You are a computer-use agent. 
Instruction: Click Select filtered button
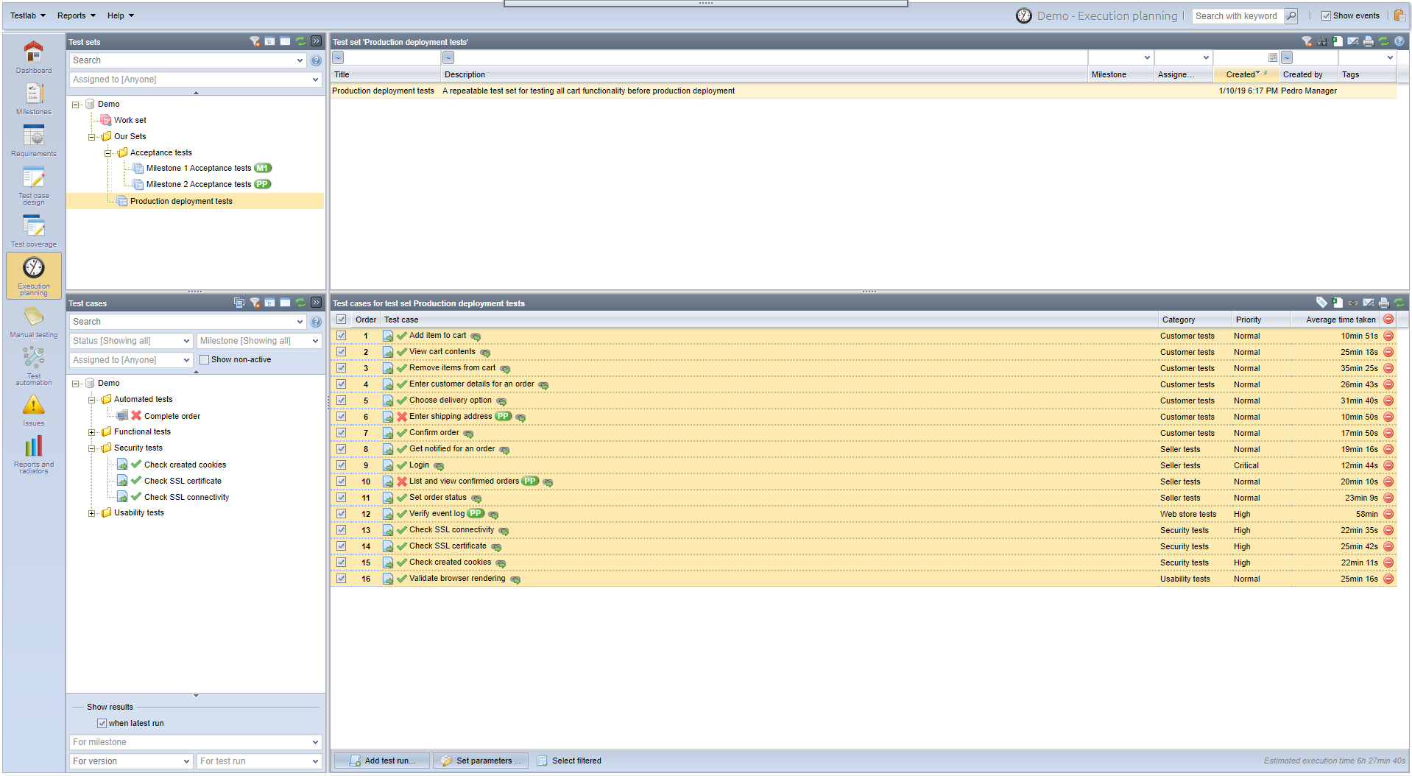(x=569, y=761)
